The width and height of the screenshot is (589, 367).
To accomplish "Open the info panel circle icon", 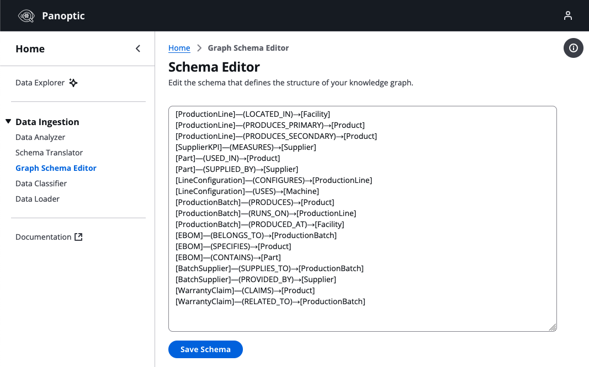I will [573, 48].
